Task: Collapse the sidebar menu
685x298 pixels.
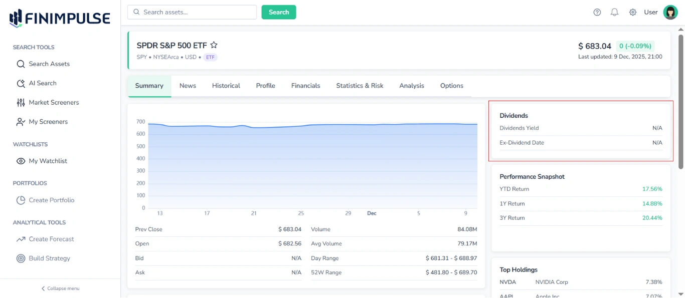Action: (x=60, y=288)
